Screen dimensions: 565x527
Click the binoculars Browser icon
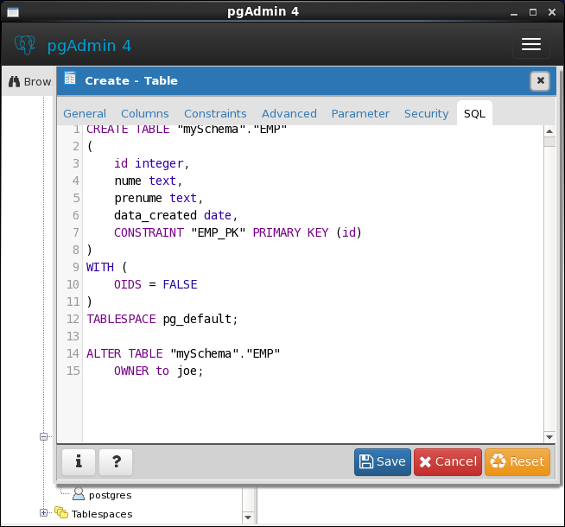[14, 82]
